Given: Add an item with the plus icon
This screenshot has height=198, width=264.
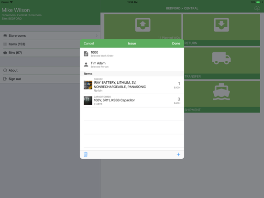Looking at the screenshot, I should pos(178,154).
